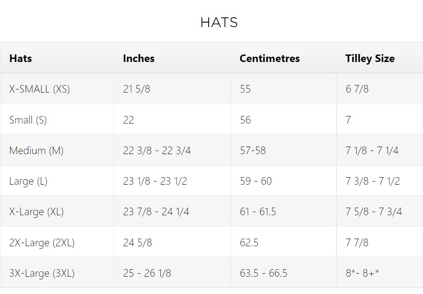This screenshot has height=294, width=423.
Task: Select the 8*- 8+* Tilley size cell
Action: [362, 273]
